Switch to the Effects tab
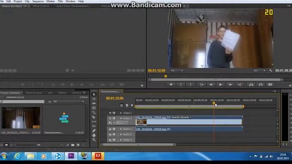The width and height of the screenshot is (292, 164). click(62, 93)
